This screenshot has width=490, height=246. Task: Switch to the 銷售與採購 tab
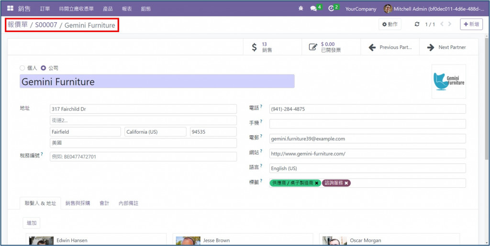(78, 203)
